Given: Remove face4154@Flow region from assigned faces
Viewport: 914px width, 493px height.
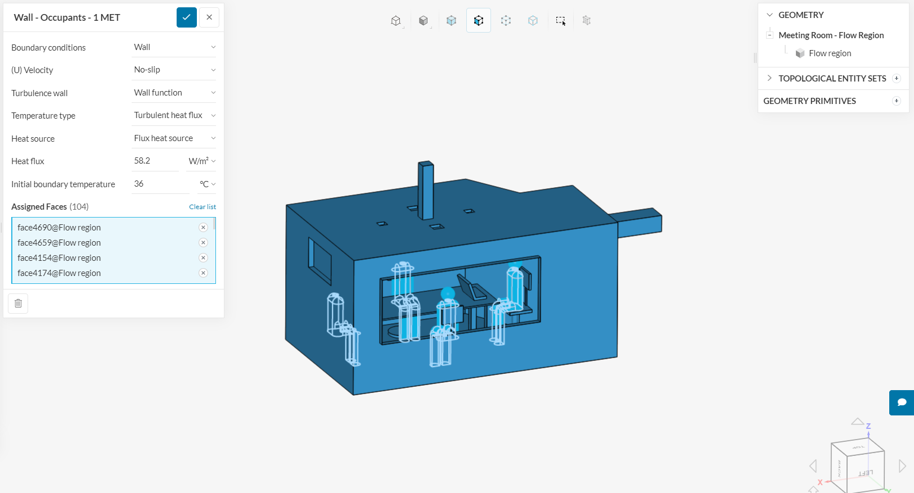Looking at the screenshot, I should (204, 258).
